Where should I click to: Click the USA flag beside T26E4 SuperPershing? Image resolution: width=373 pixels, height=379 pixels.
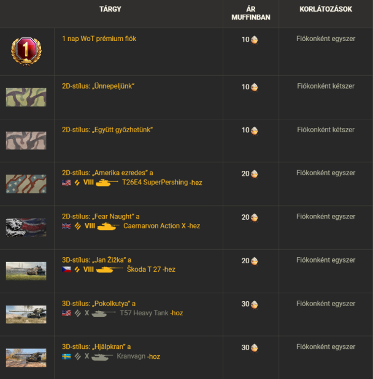[x=66, y=182]
